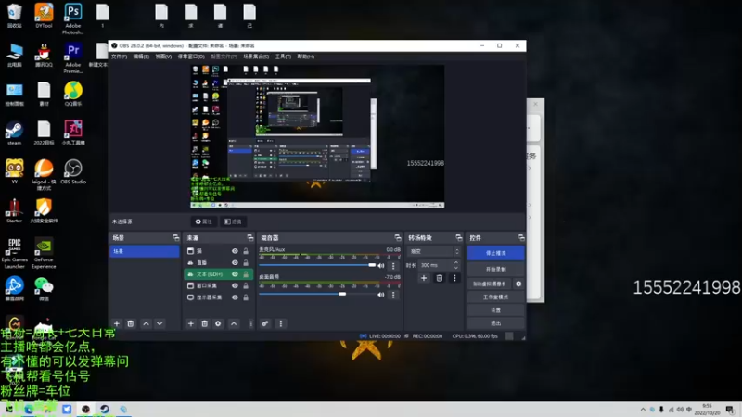Open the transition type dropdown

tap(434, 251)
